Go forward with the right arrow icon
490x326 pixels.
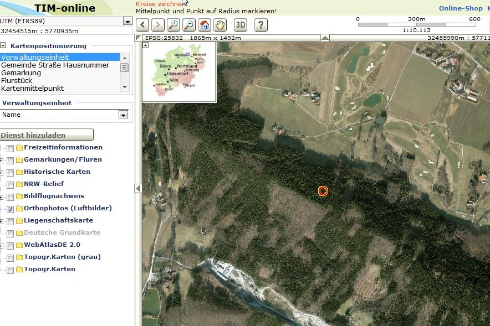point(158,25)
